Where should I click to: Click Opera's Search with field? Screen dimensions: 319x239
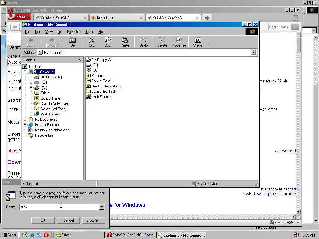pyautogui.click(x=280, y=27)
